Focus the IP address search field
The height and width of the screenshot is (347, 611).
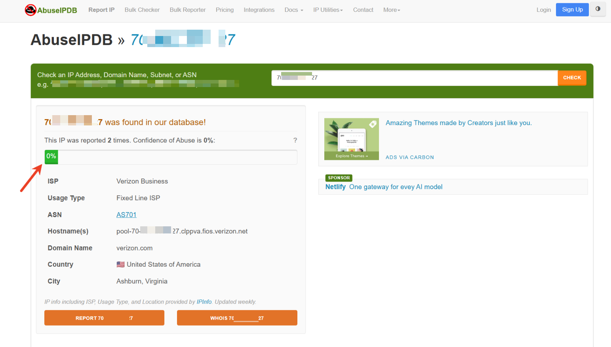pyautogui.click(x=415, y=78)
